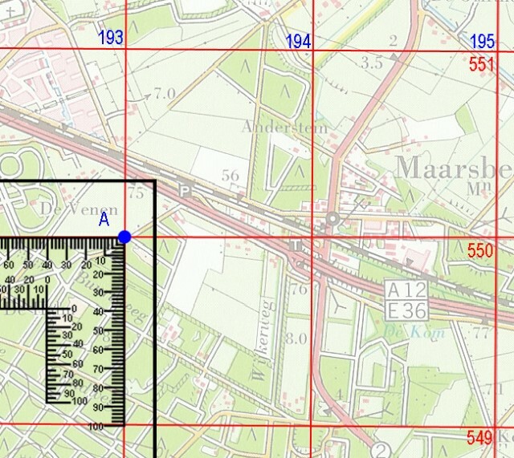514x458 pixels.
Task: Click the red grid label 549
Action: click(480, 437)
